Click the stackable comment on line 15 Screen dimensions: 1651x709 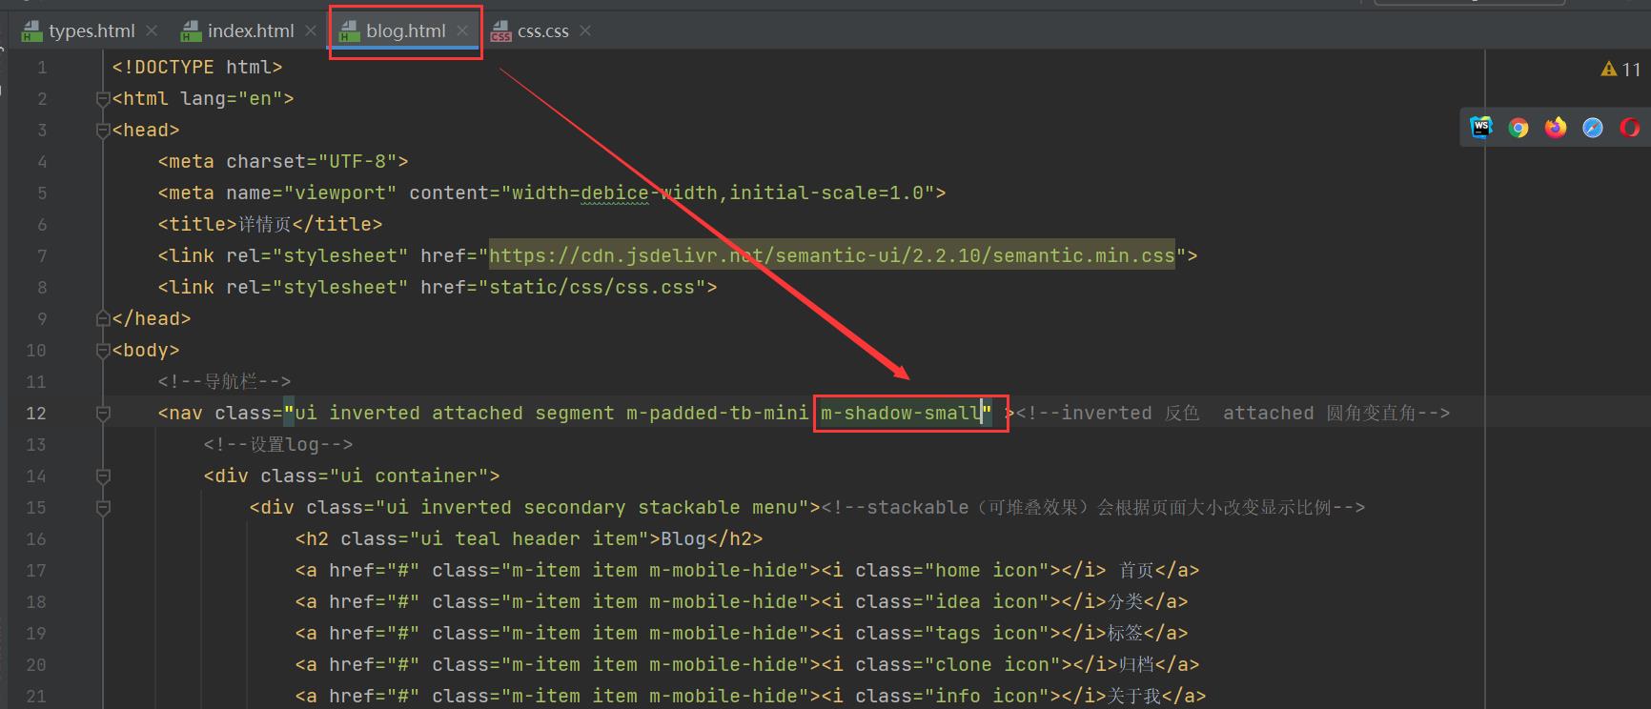[x=1093, y=508]
